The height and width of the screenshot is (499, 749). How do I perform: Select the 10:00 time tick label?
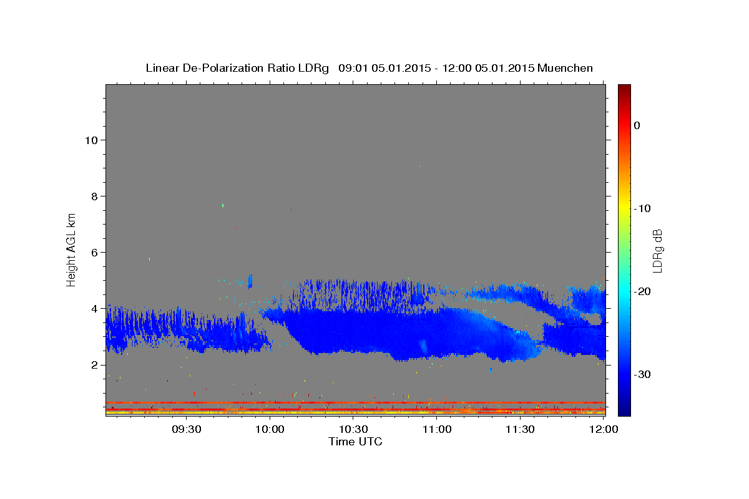(270, 429)
